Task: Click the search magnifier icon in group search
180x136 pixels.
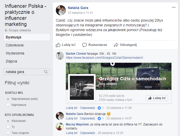Action: 46,72
